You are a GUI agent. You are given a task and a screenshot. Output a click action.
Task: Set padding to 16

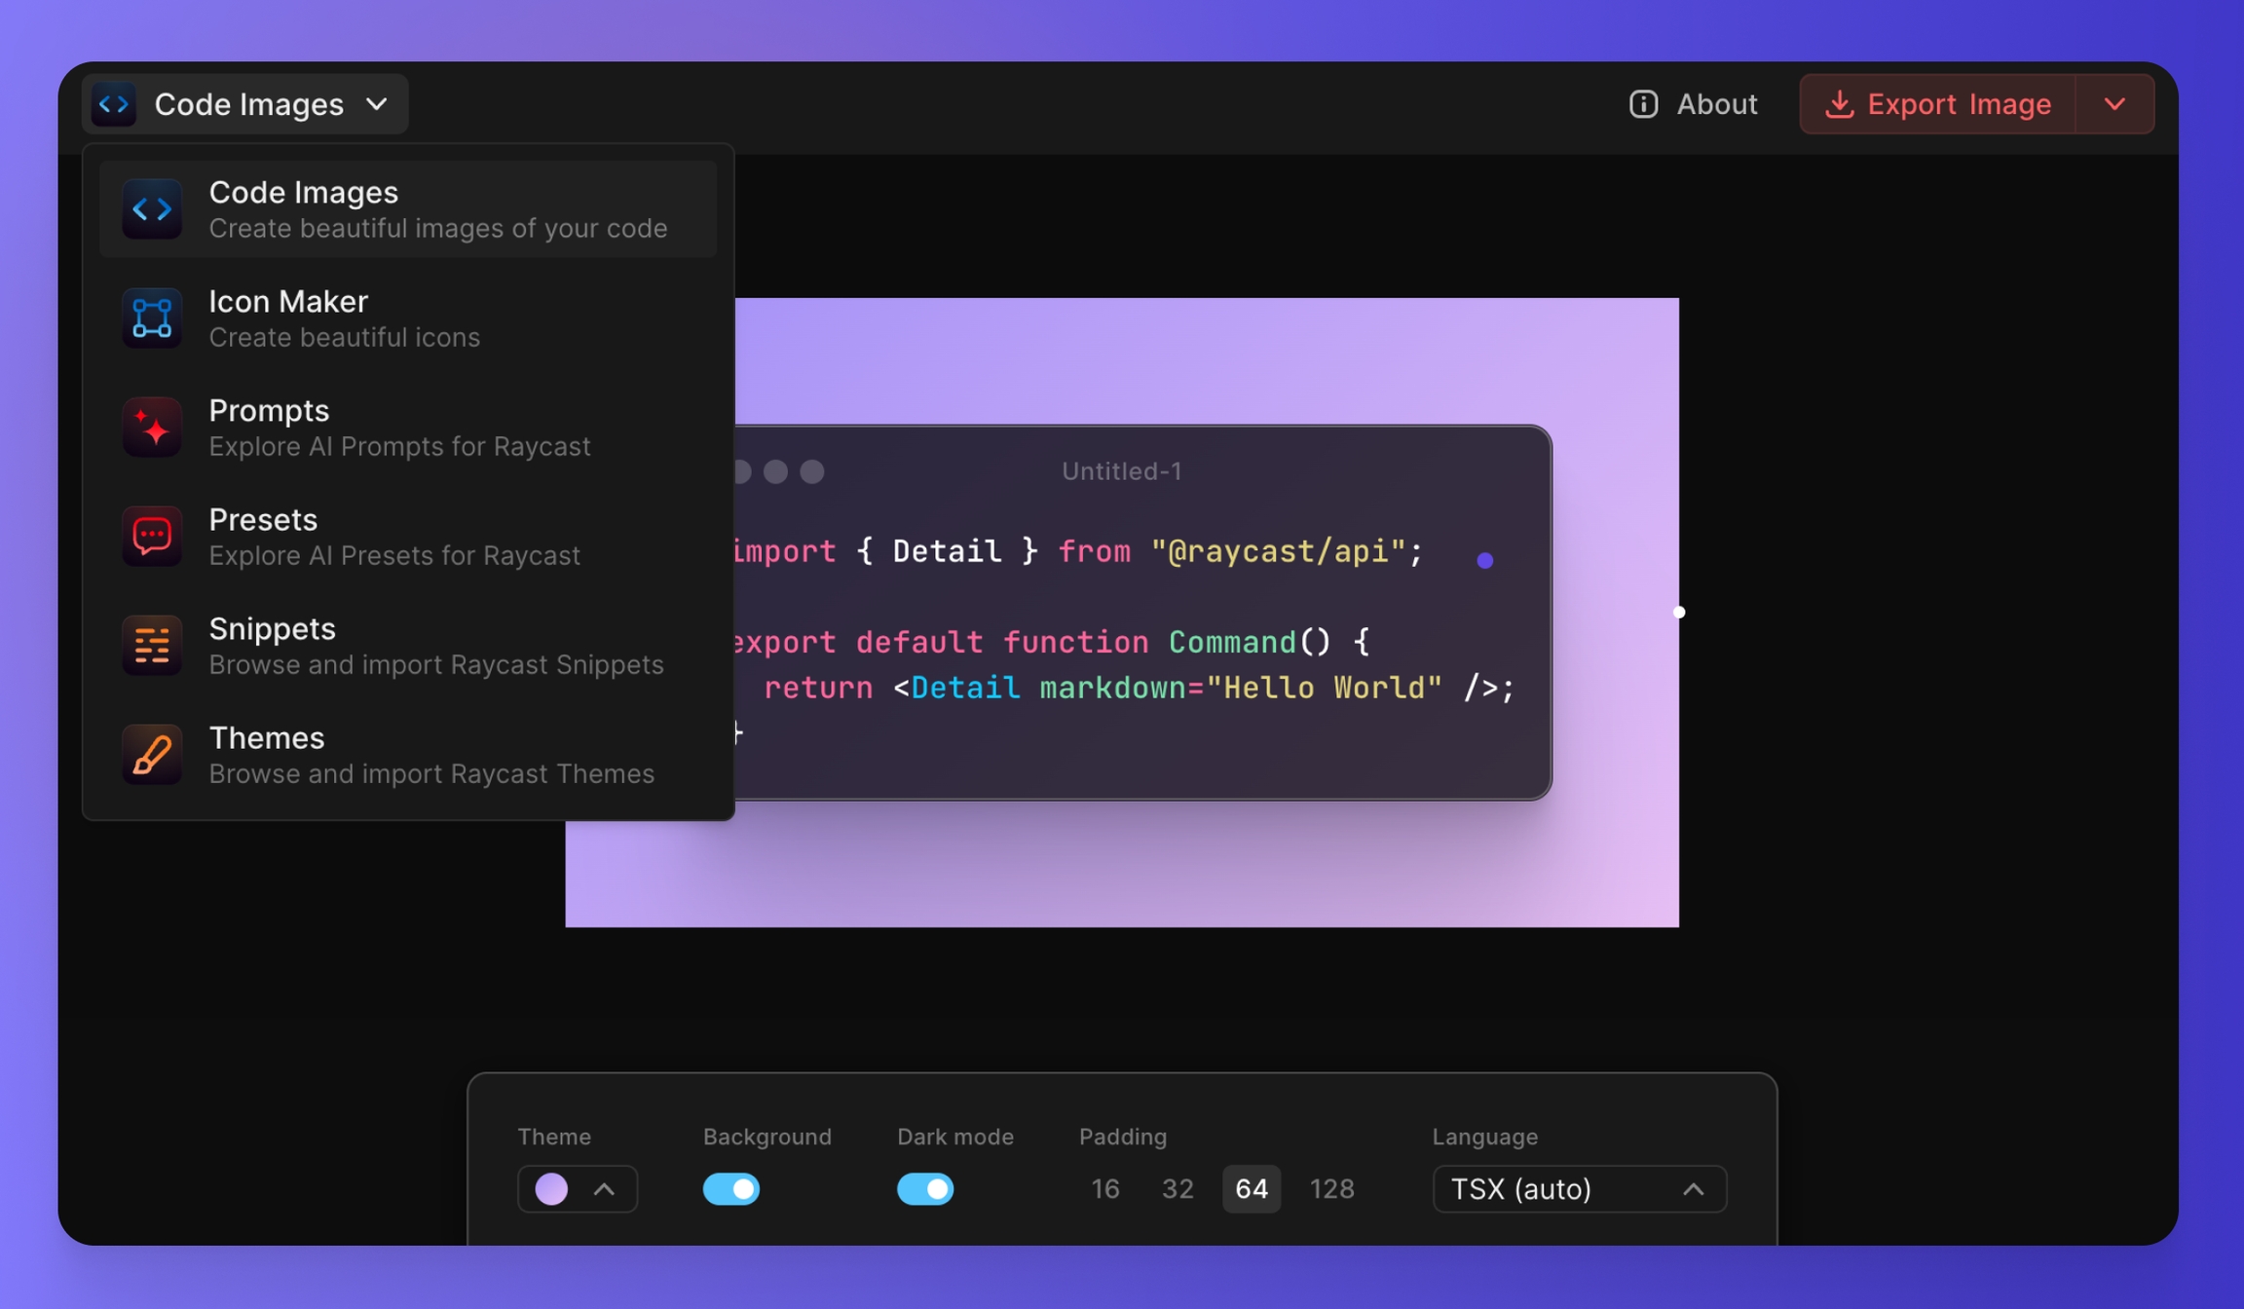point(1104,1189)
